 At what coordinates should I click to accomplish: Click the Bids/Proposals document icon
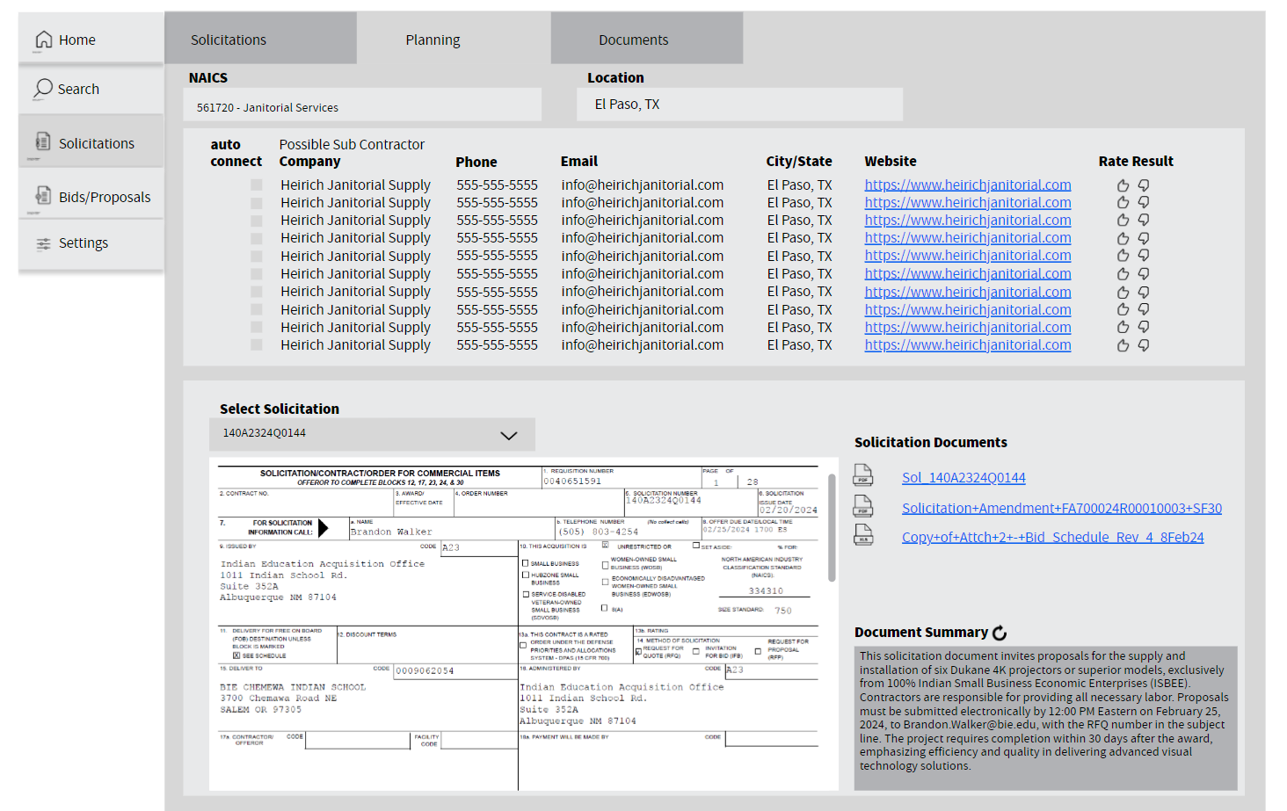click(x=43, y=196)
